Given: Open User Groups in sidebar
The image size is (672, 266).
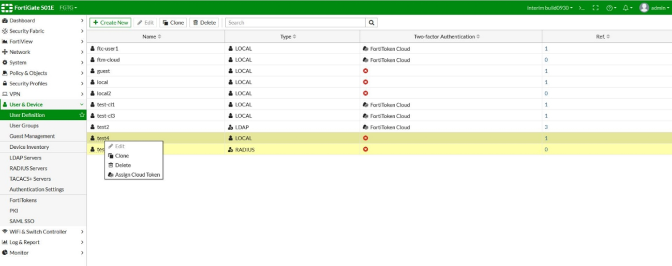Looking at the screenshot, I should click(24, 126).
